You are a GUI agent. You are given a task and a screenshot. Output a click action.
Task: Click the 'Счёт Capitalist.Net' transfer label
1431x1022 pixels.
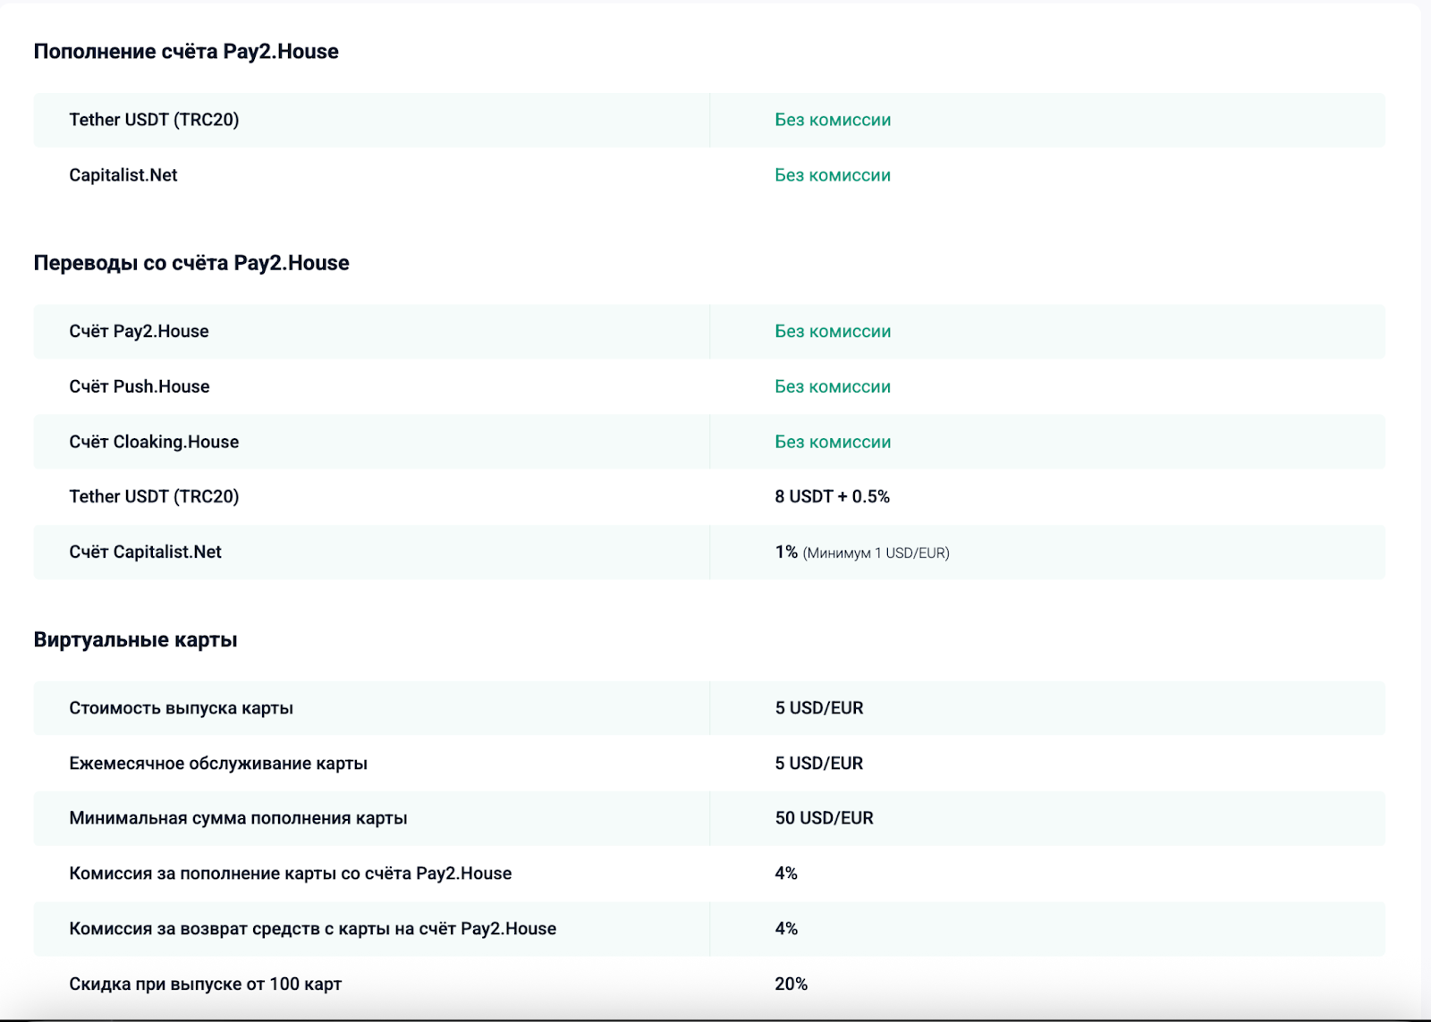(x=145, y=553)
